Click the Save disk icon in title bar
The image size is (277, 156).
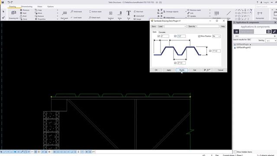[3, 2]
